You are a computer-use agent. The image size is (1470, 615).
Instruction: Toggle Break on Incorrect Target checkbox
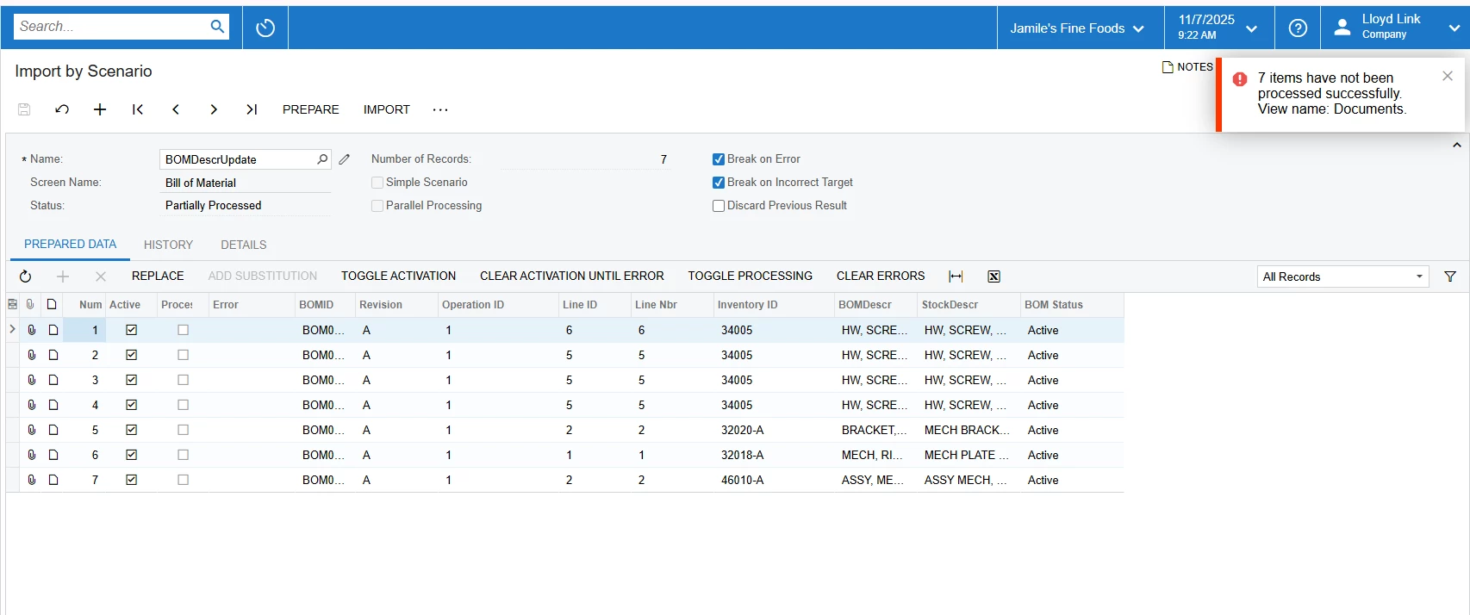pyautogui.click(x=719, y=183)
